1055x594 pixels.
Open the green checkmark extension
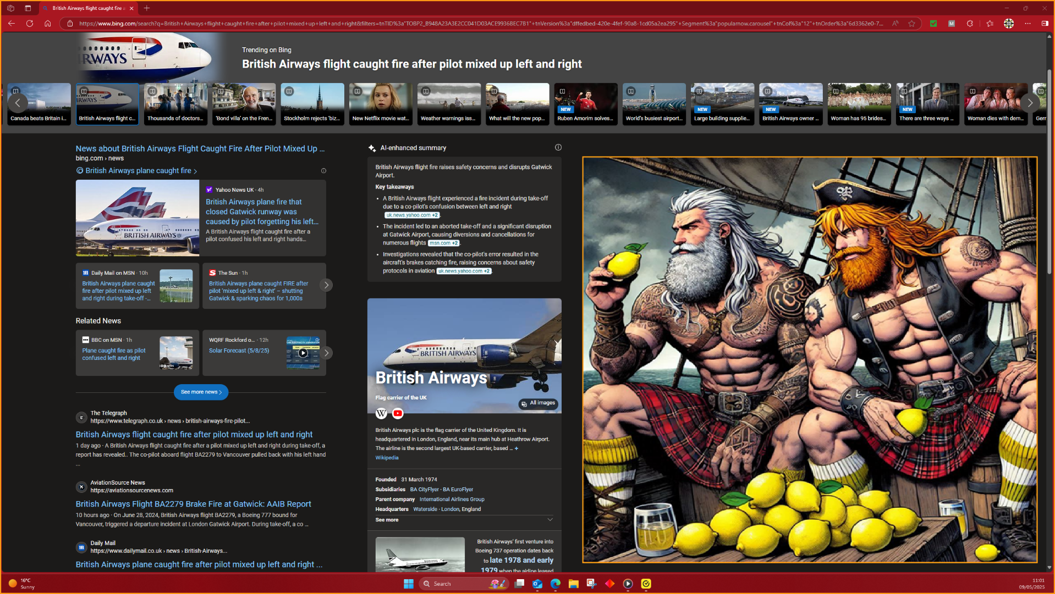pos(933,23)
